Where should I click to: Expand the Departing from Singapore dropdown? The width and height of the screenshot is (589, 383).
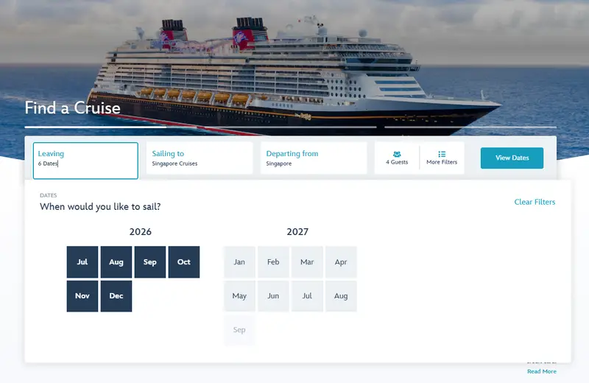[314, 158]
